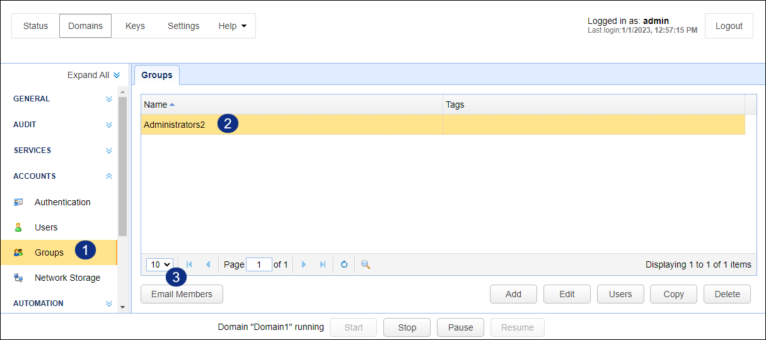This screenshot has height=340, width=766.
Task: Open the Settings tab
Action: click(183, 26)
